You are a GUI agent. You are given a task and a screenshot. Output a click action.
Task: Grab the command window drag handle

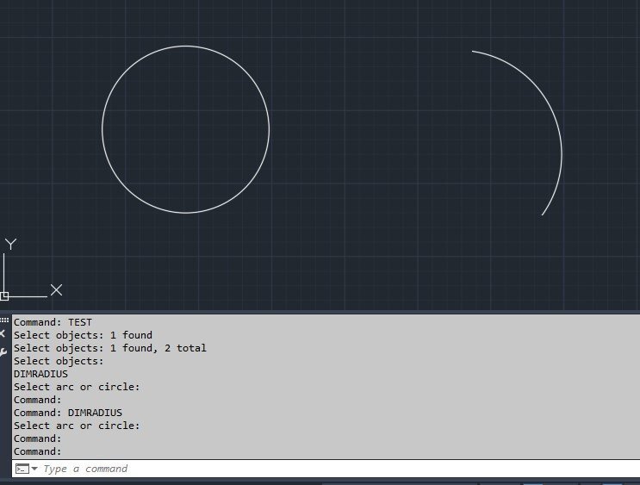pyautogui.click(x=4, y=320)
